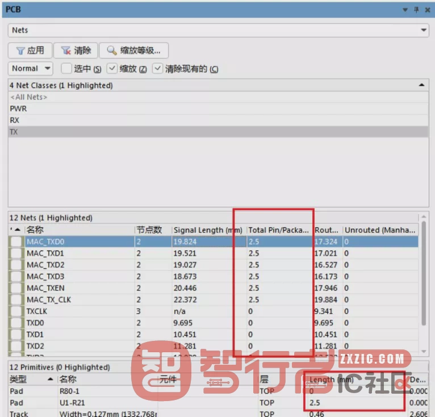Sort nets by 节点数 column header
Screen dimensions: 435x417
tap(153, 230)
